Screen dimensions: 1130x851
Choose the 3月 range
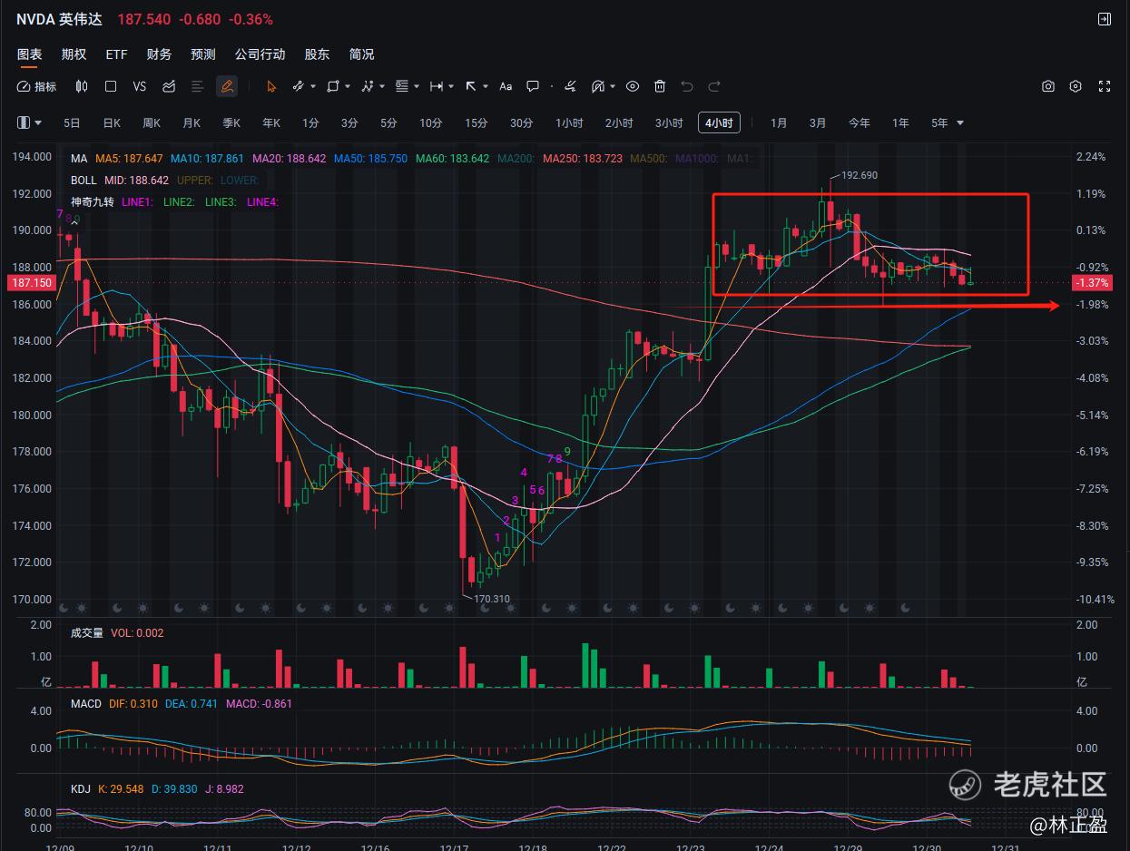point(818,122)
